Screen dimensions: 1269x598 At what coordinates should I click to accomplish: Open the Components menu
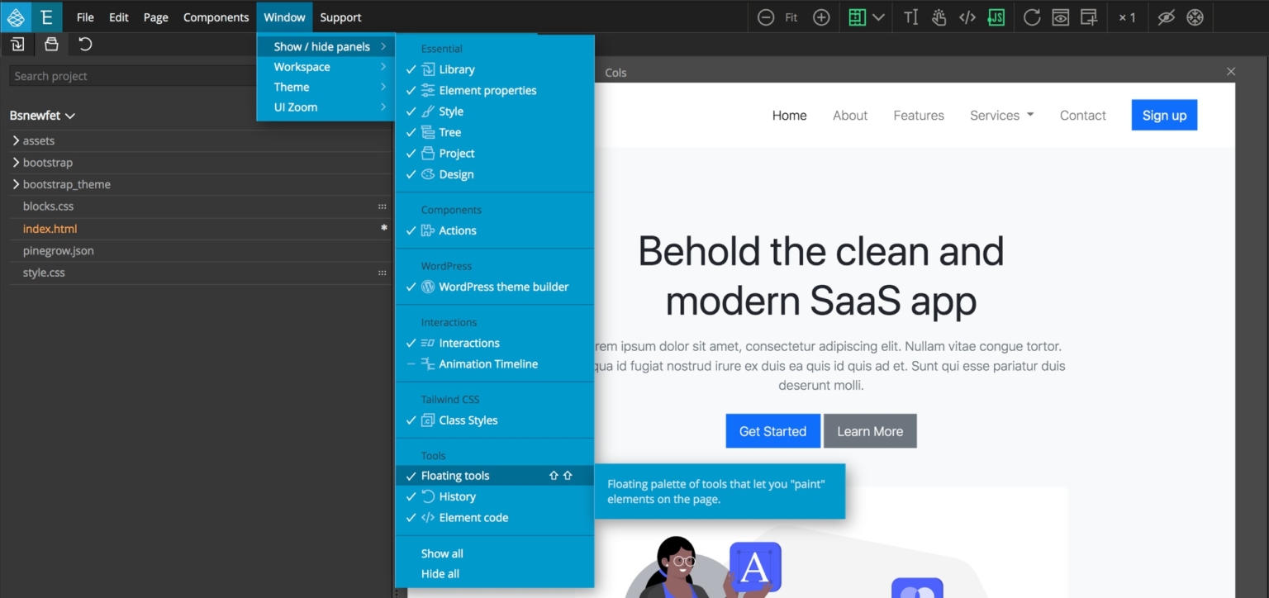coord(216,17)
